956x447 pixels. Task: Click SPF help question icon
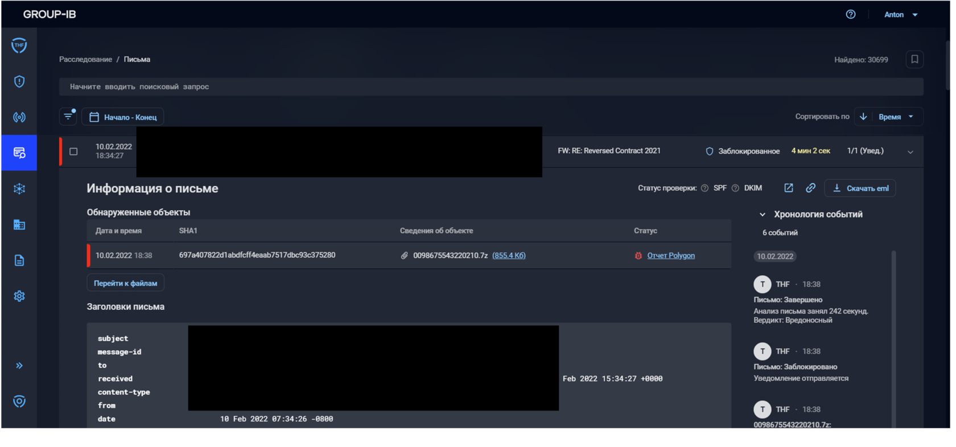[704, 188]
